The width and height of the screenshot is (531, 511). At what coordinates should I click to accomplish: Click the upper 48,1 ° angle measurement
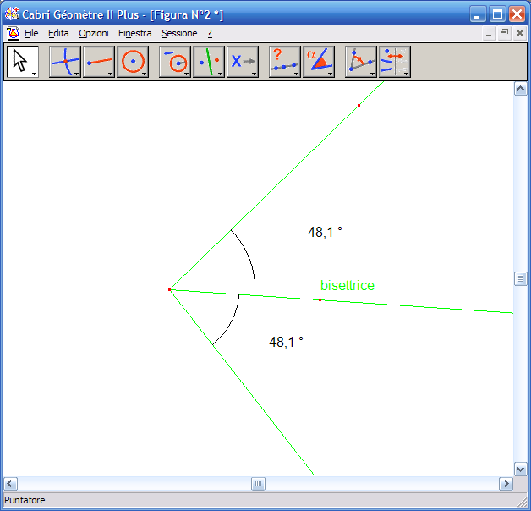(325, 233)
